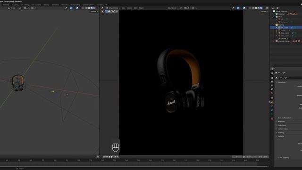
Task: Play the animation in reverse
Action: [109, 157]
